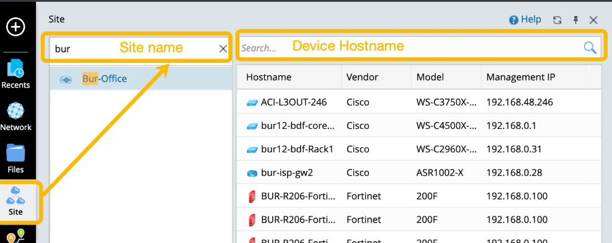Image resolution: width=612 pixels, height=243 pixels.
Task: Open the Recents sidebar panel
Action: click(15, 74)
